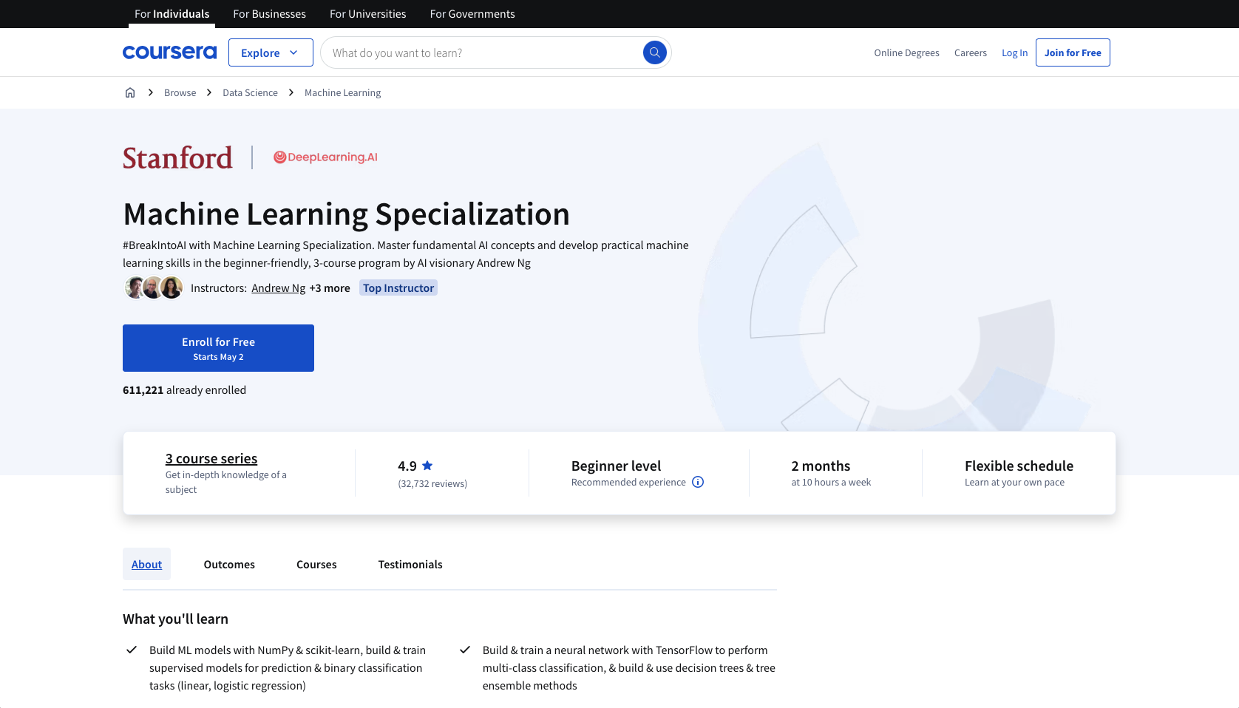Click the 4.9 rating value
Screen dimensions: 1239x708
(x=407, y=466)
